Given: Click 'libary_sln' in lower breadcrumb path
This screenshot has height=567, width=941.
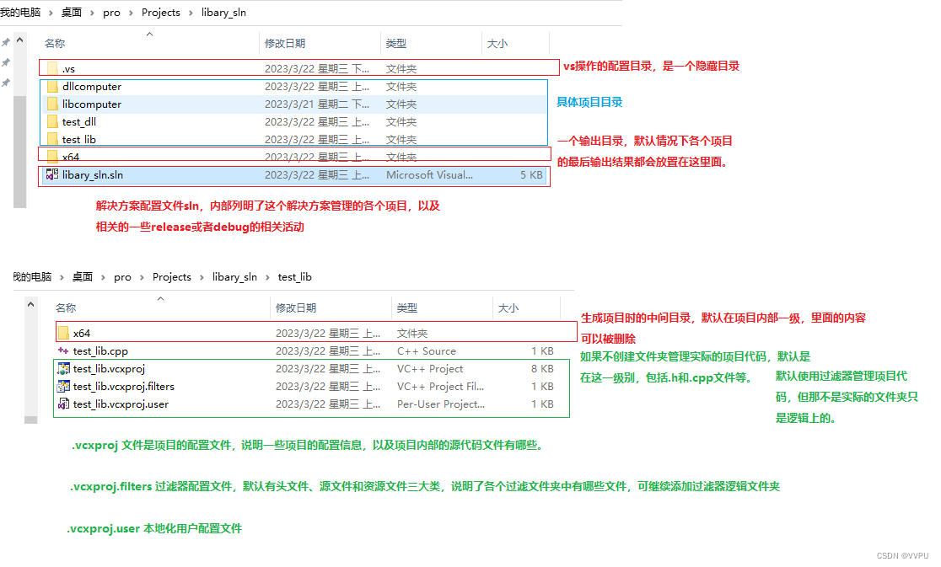Looking at the screenshot, I should pyautogui.click(x=234, y=277).
